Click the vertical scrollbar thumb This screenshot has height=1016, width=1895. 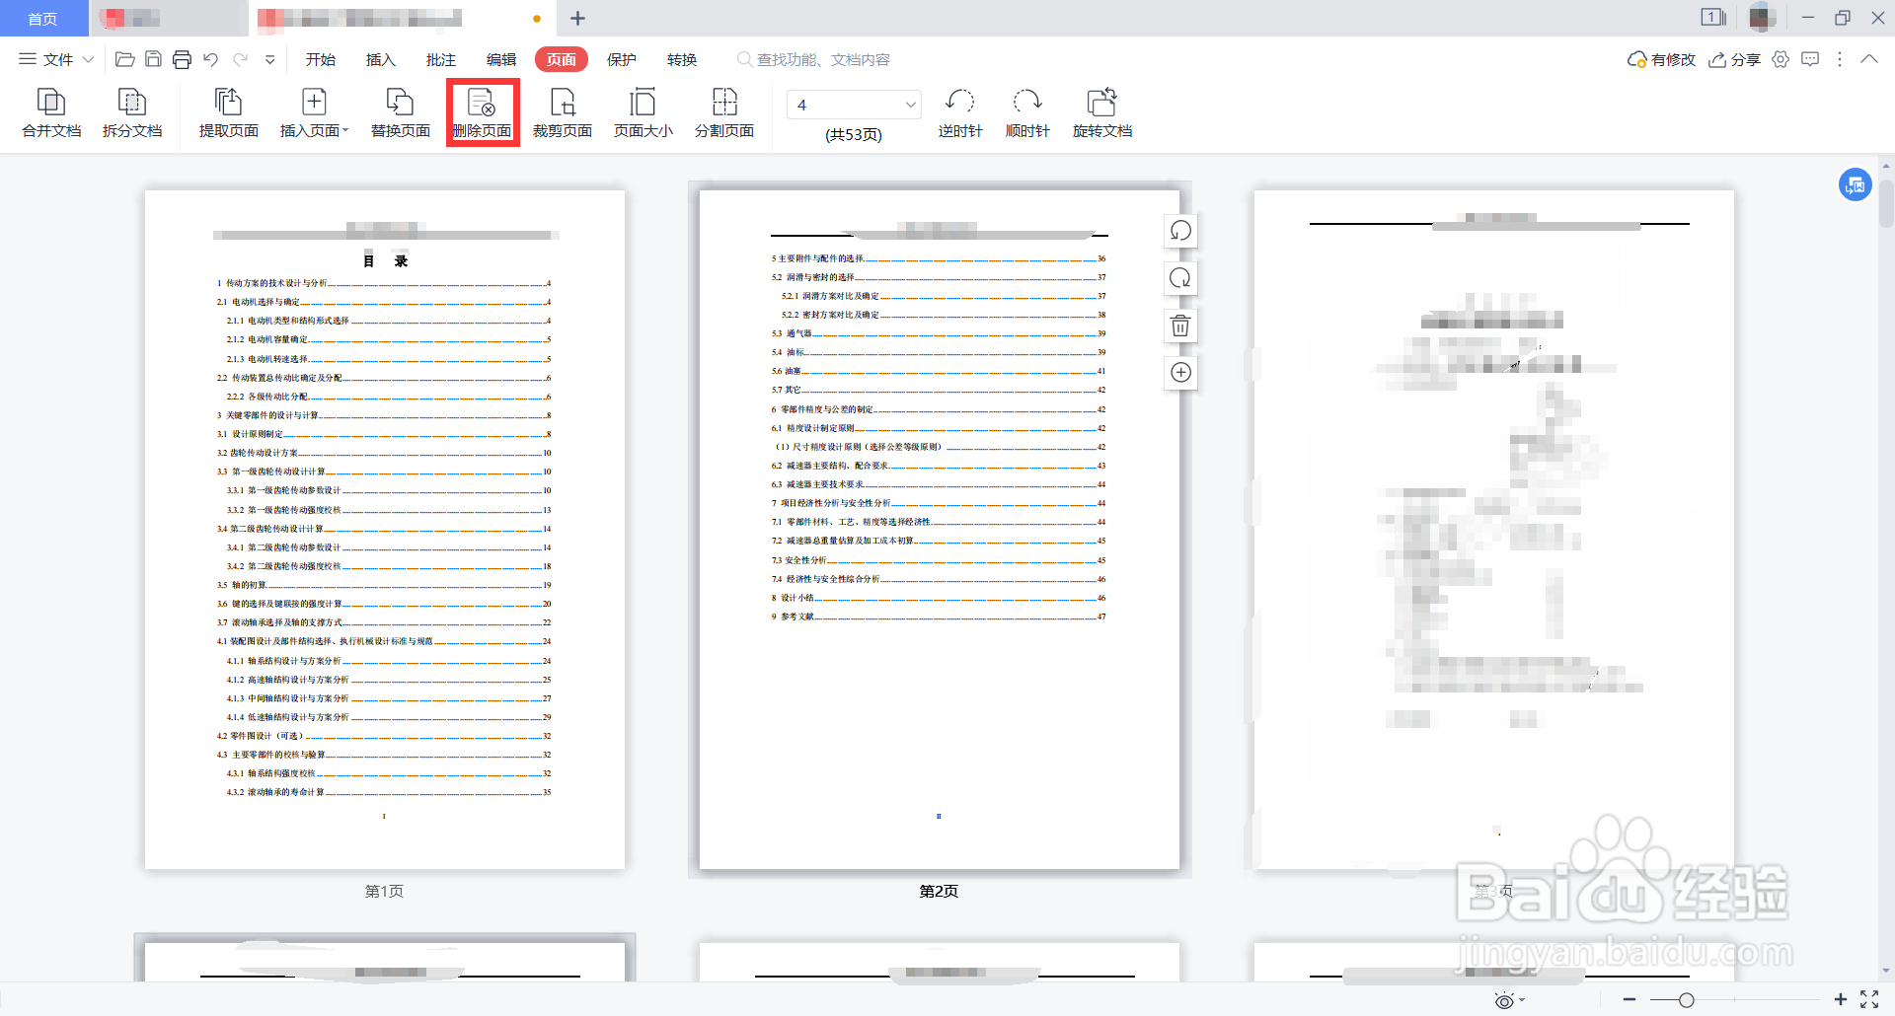tap(1886, 202)
